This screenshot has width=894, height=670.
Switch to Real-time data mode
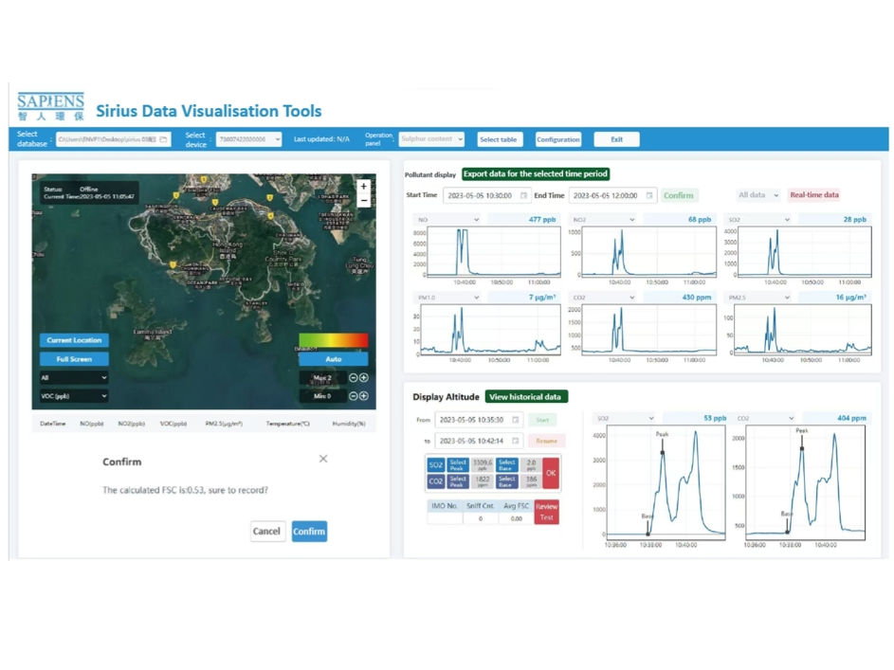pos(813,195)
